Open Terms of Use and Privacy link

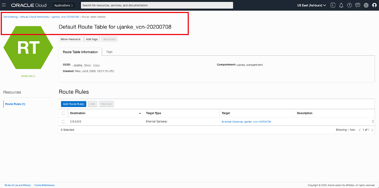pos(18,185)
